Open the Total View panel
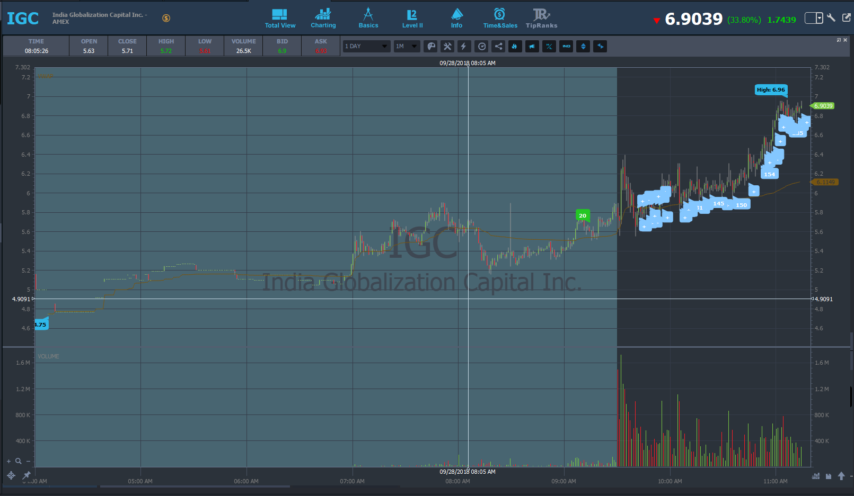Screen dimensions: 854x496 pos(280,18)
